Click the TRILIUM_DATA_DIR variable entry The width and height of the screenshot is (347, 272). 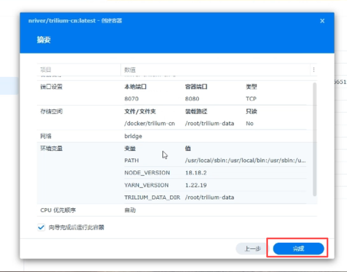click(x=152, y=198)
